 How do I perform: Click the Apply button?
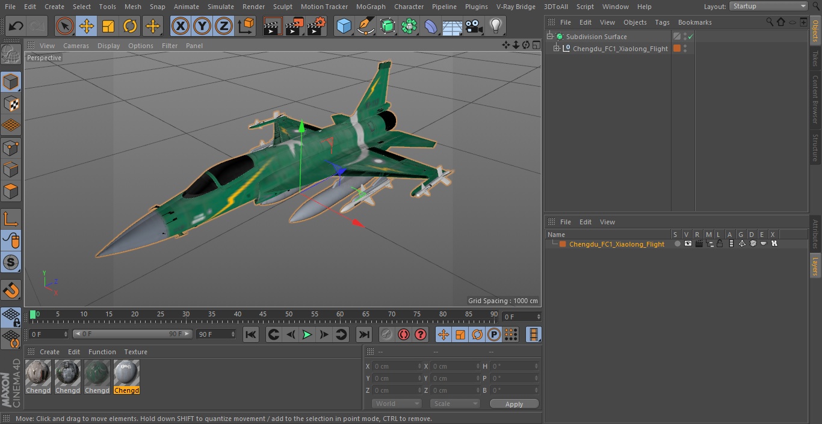tap(514, 404)
